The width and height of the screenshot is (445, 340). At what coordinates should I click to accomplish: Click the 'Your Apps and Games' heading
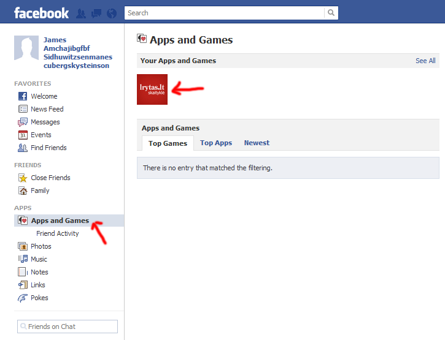pyautogui.click(x=178, y=61)
